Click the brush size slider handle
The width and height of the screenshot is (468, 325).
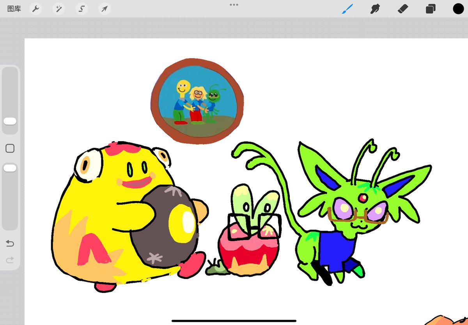click(10, 122)
